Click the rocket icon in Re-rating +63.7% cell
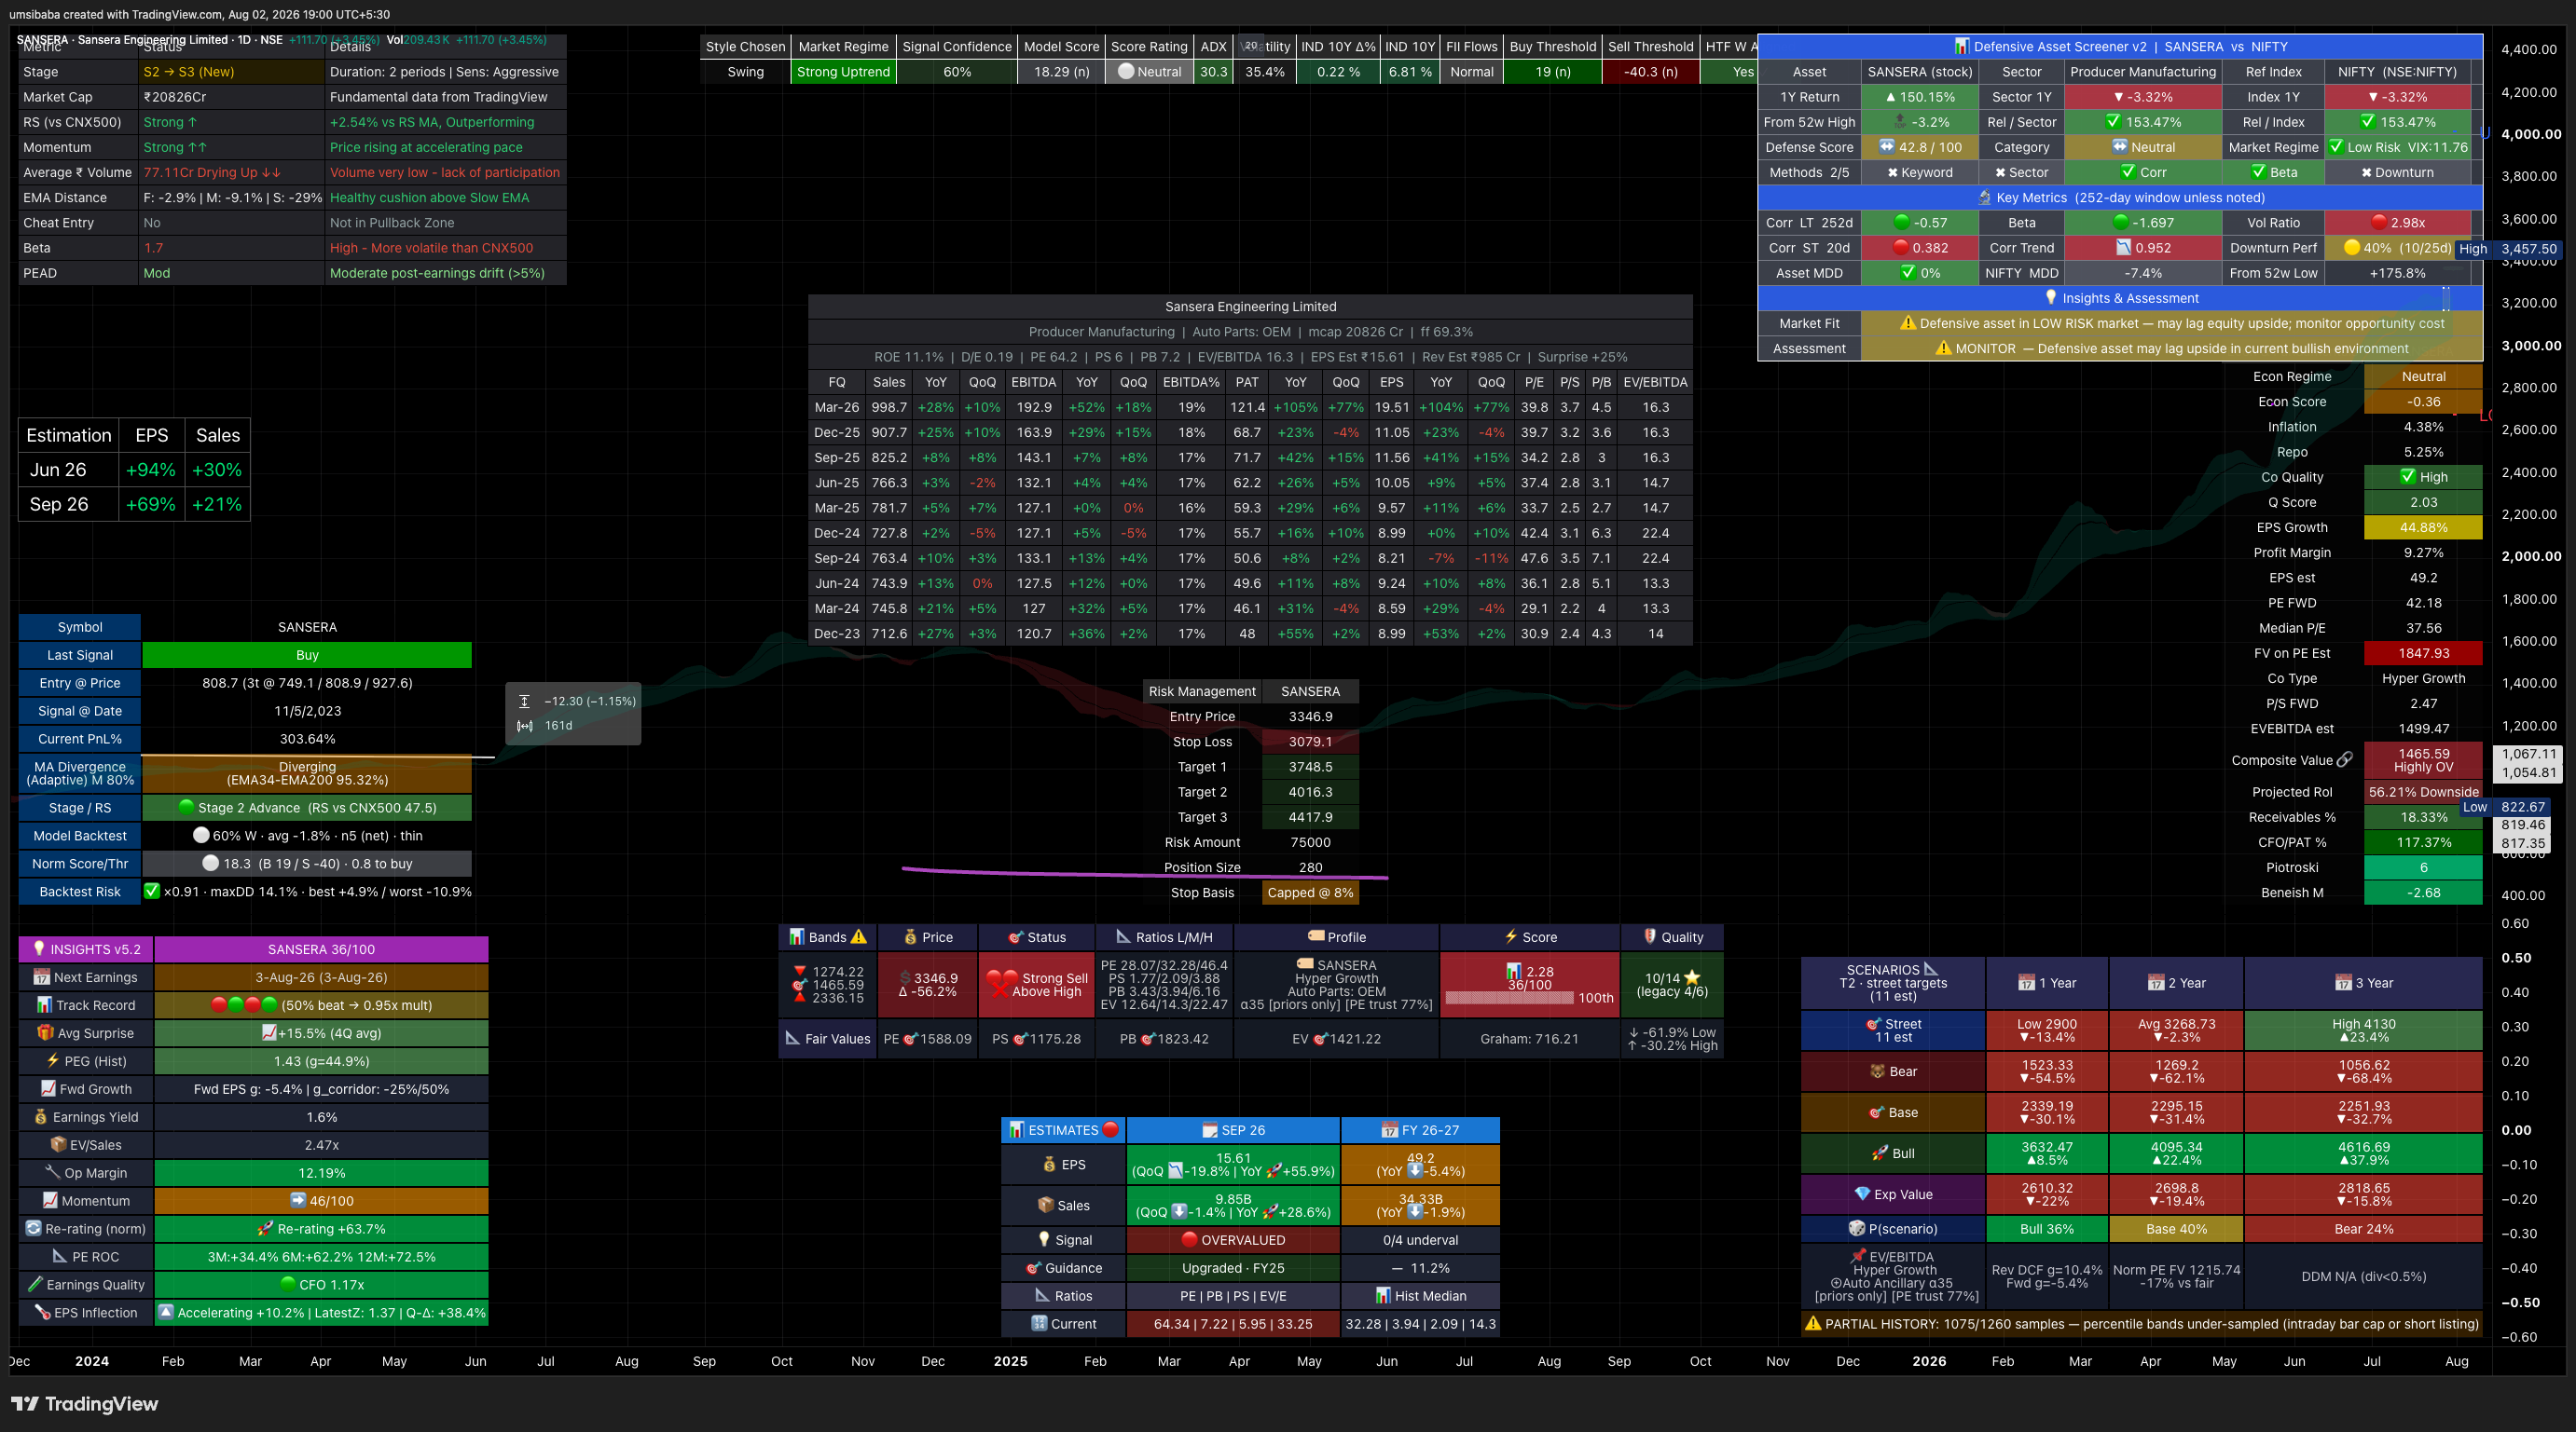Viewport: 2576px width, 1432px height. (x=265, y=1228)
